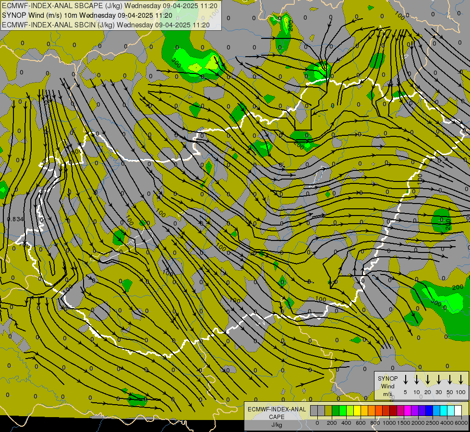The height and width of the screenshot is (432, 470).
Task: Click the wind arrow above the 30 m/s label
Action: tap(438, 379)
